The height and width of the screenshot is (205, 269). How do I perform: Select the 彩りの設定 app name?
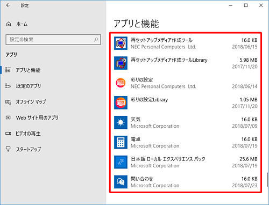(141, 80)
